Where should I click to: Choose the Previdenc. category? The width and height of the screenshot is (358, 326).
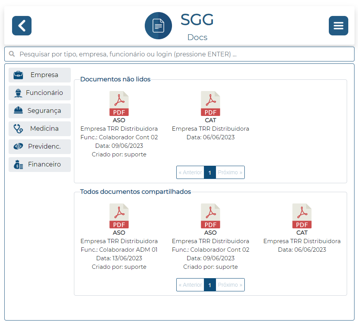point(40,147)
